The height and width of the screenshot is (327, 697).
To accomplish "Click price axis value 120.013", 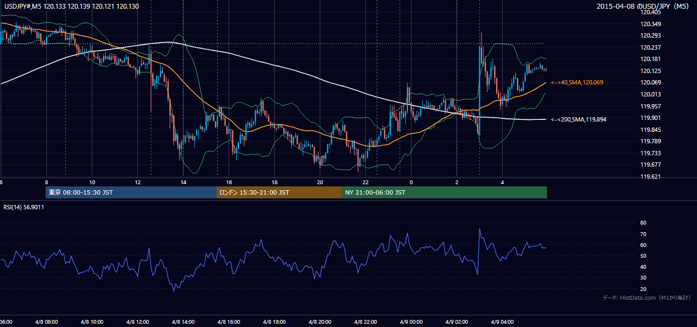I will (651, 94).
